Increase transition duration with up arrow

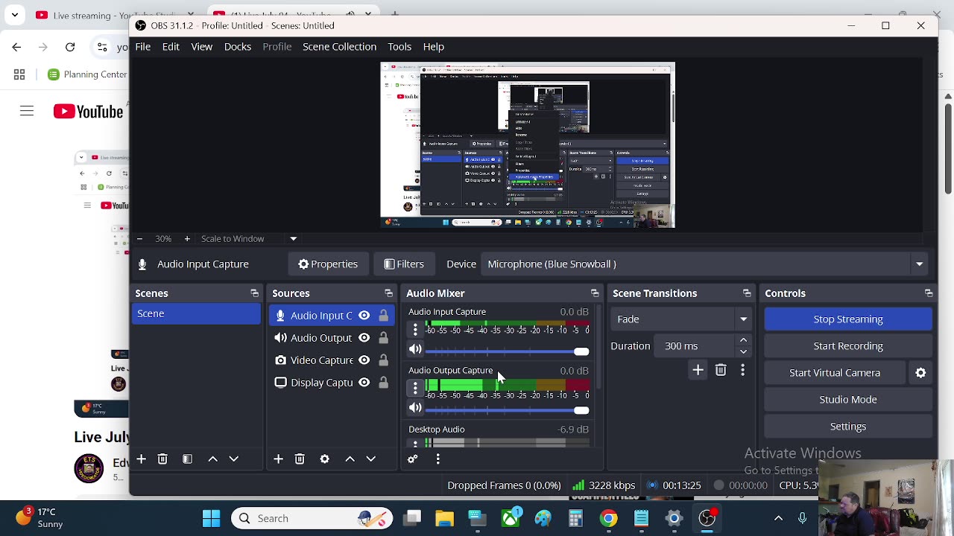tap(743, 340)
